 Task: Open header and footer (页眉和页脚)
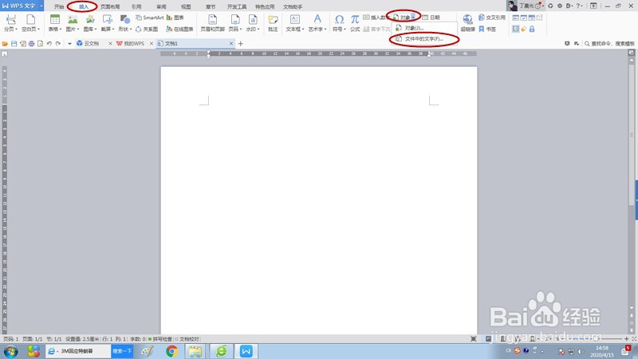(x=212, y=23)
